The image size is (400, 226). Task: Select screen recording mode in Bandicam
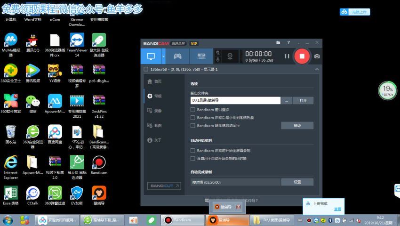[151, 56]
